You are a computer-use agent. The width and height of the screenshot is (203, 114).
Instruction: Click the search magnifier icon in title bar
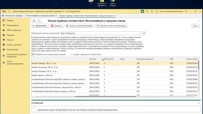157,11
